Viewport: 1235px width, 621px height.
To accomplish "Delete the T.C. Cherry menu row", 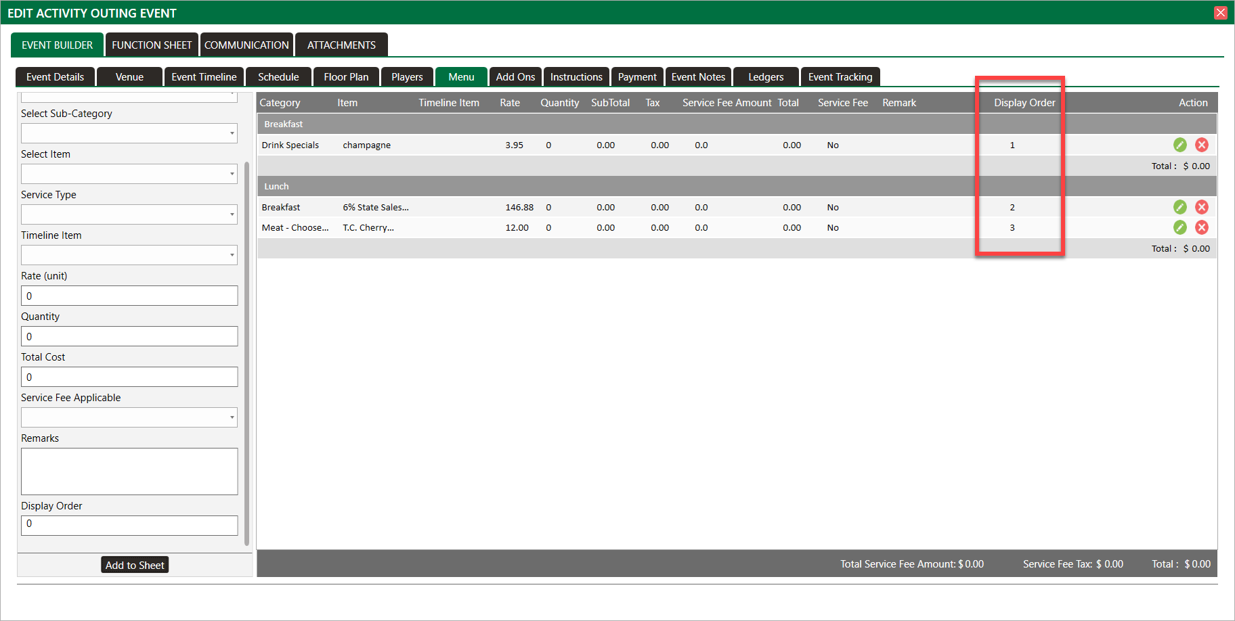I will click(1202, 227).
